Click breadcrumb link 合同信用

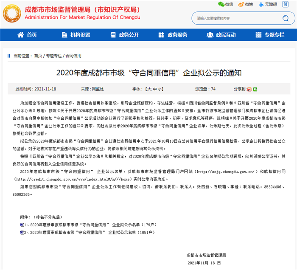(x=73, y=56)
